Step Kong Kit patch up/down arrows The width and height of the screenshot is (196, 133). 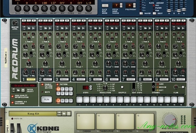pos(59,113)
